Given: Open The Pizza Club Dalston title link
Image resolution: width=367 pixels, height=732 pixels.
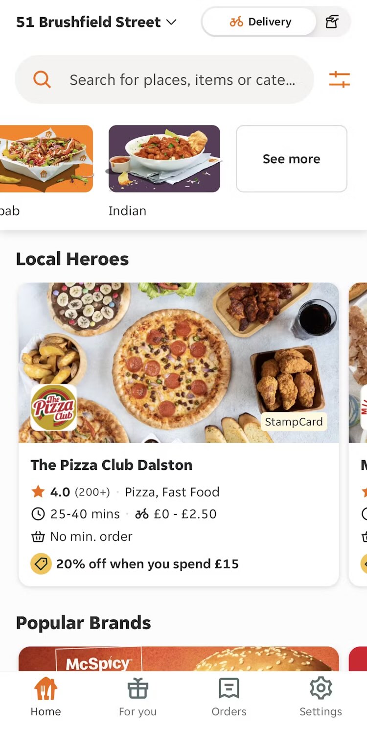Looking at the screenshot, I should point(112,465).
